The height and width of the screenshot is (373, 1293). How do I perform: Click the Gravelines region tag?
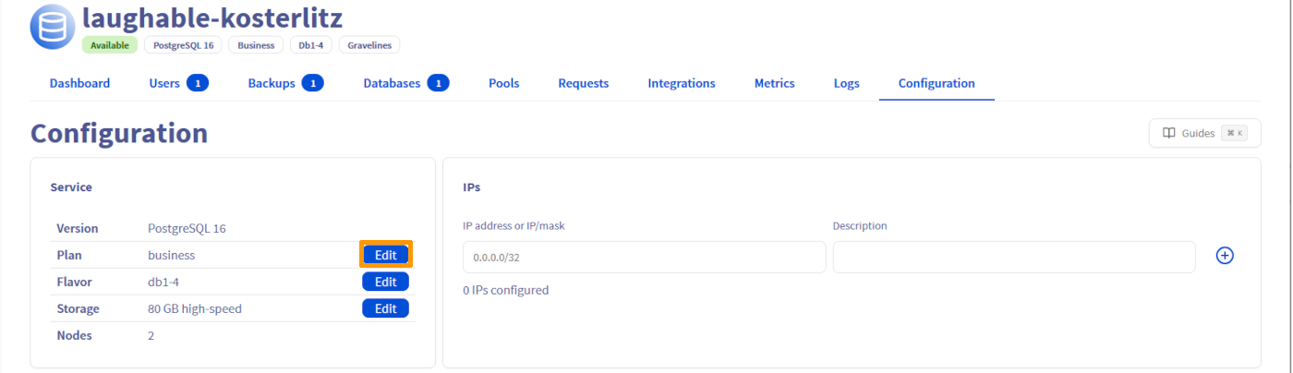click(x=369, y=45)
